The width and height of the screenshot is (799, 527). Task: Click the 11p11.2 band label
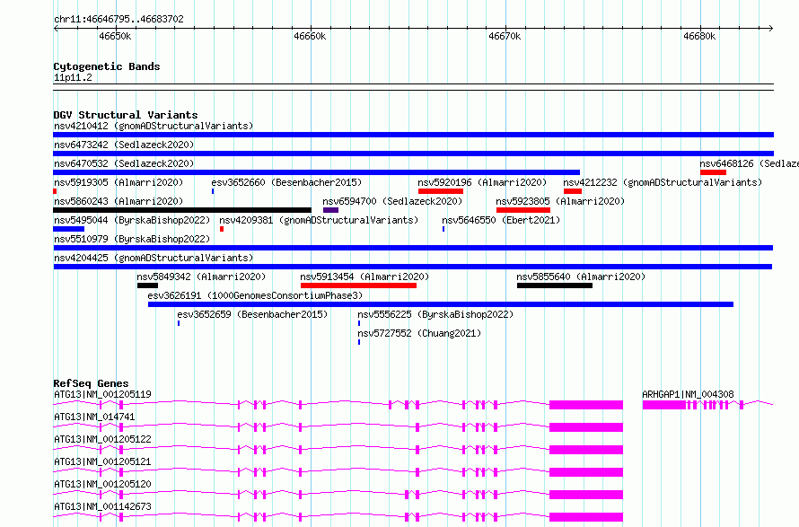73,77
